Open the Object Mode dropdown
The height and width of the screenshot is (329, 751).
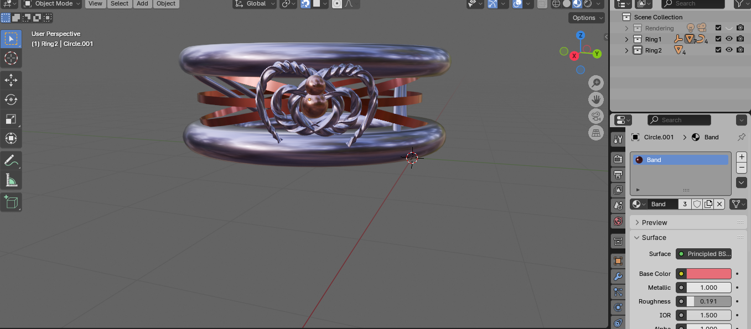click(52, 4)
